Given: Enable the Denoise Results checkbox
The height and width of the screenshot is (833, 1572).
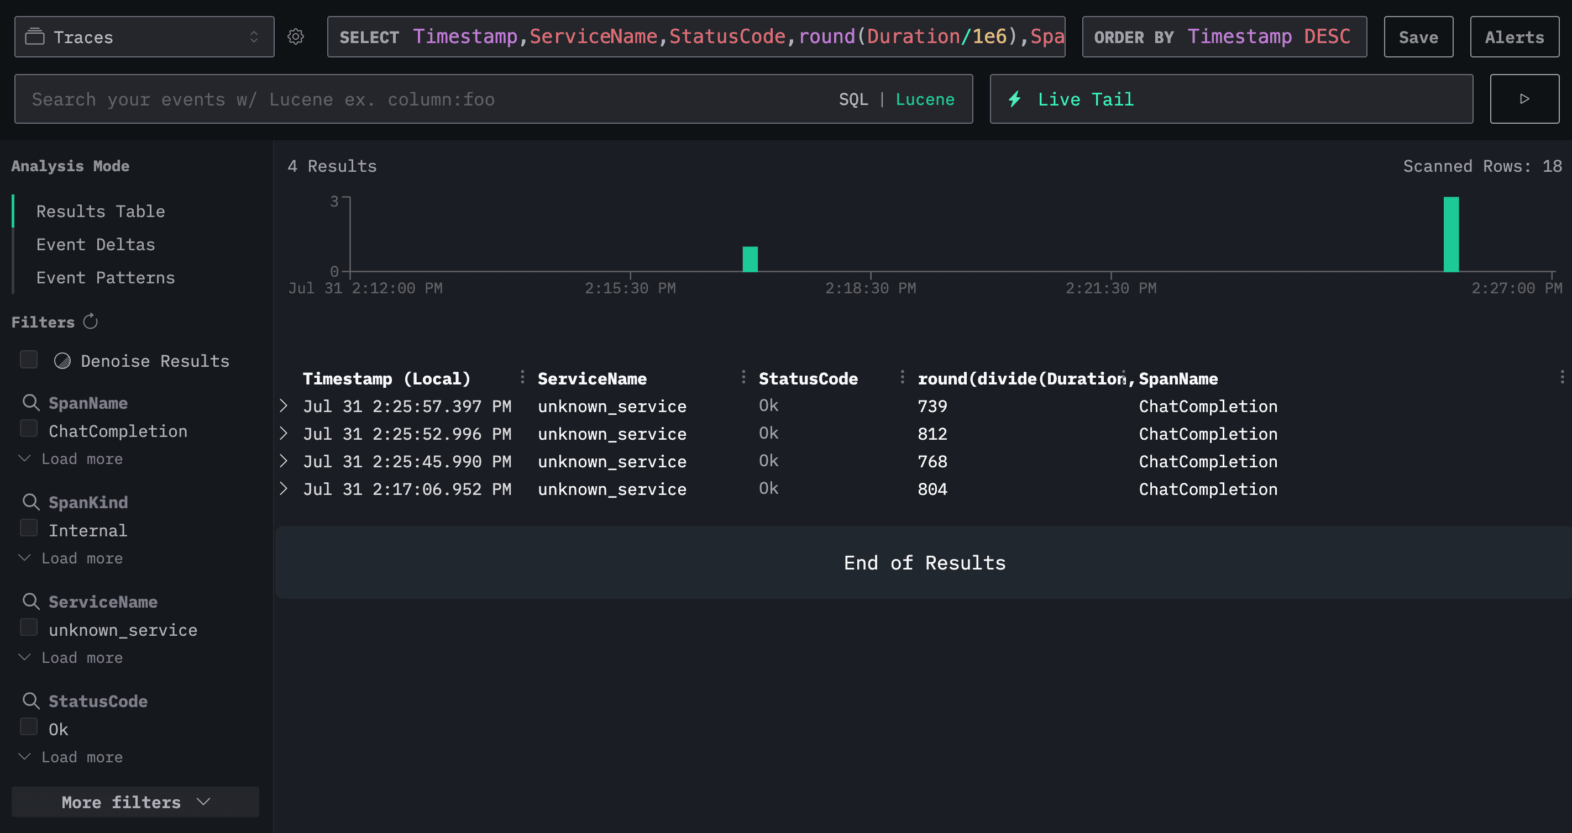Looking at the screenshot, I should coord(29,360).
